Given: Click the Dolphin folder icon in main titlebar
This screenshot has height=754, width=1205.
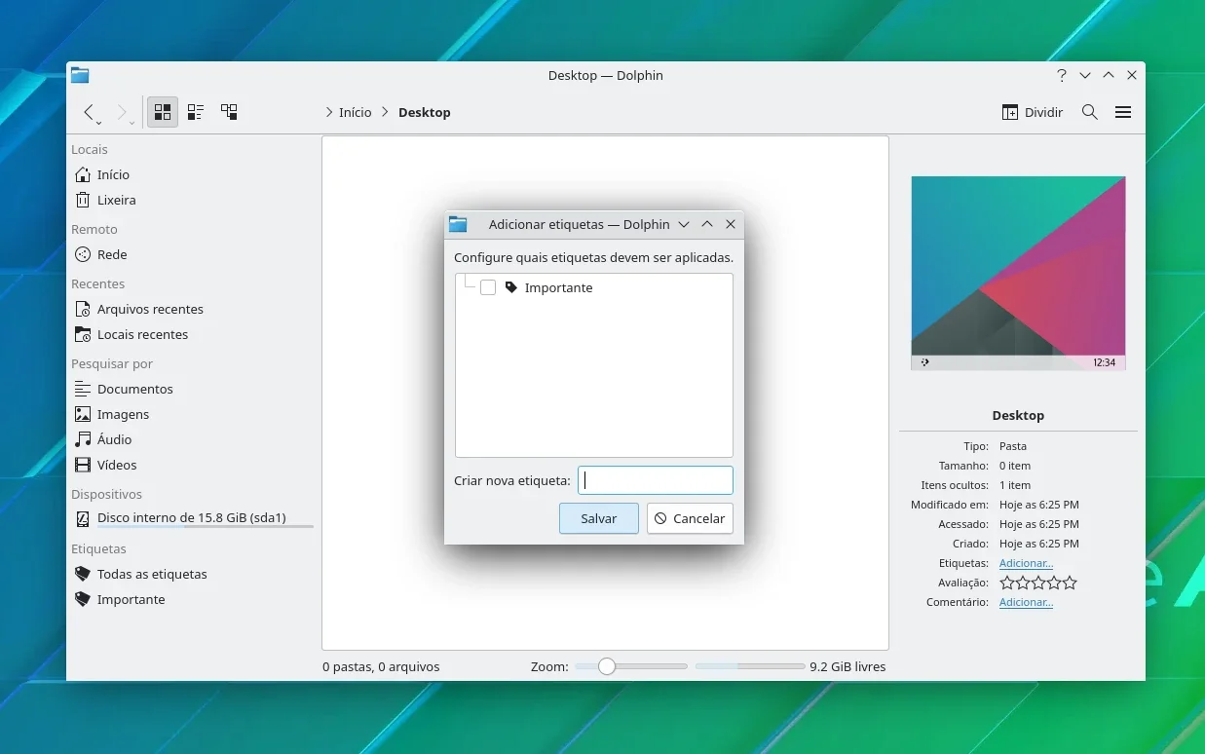Looking at the screenshot, I should pos(80,75).
